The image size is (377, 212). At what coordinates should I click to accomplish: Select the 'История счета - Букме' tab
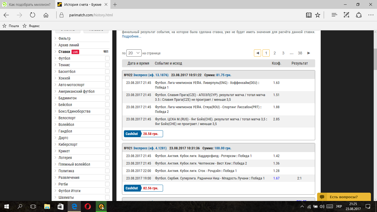83,5
